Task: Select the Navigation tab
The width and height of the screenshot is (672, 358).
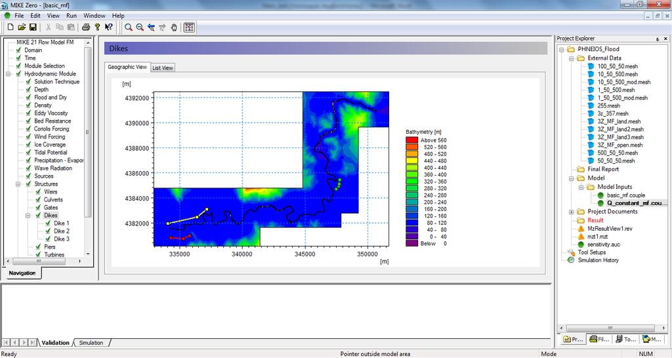Action: [x=22, y=273]
